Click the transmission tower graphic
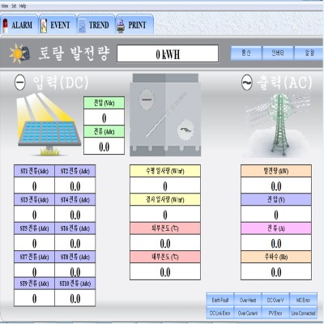 279,125
